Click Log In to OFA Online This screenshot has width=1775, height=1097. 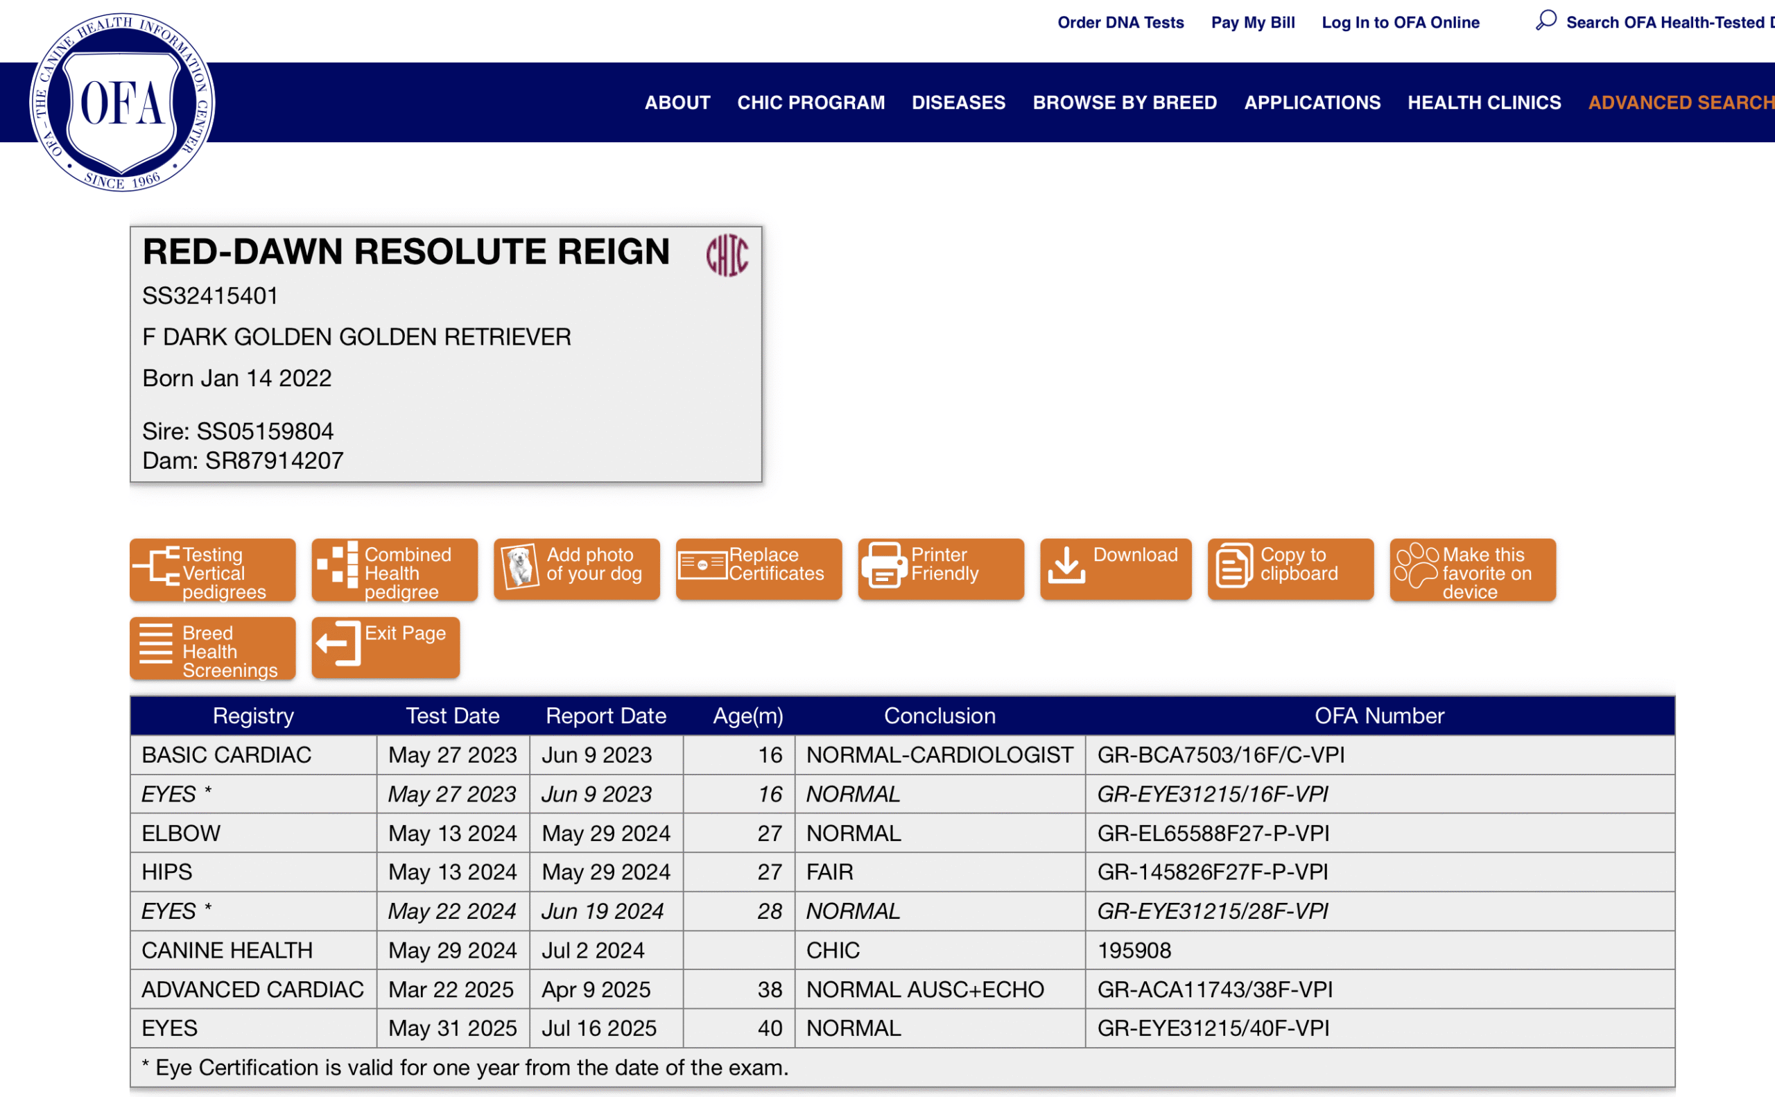click(1400, 22)
